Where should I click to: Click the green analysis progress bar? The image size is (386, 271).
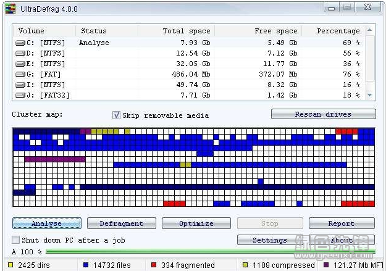211,251
